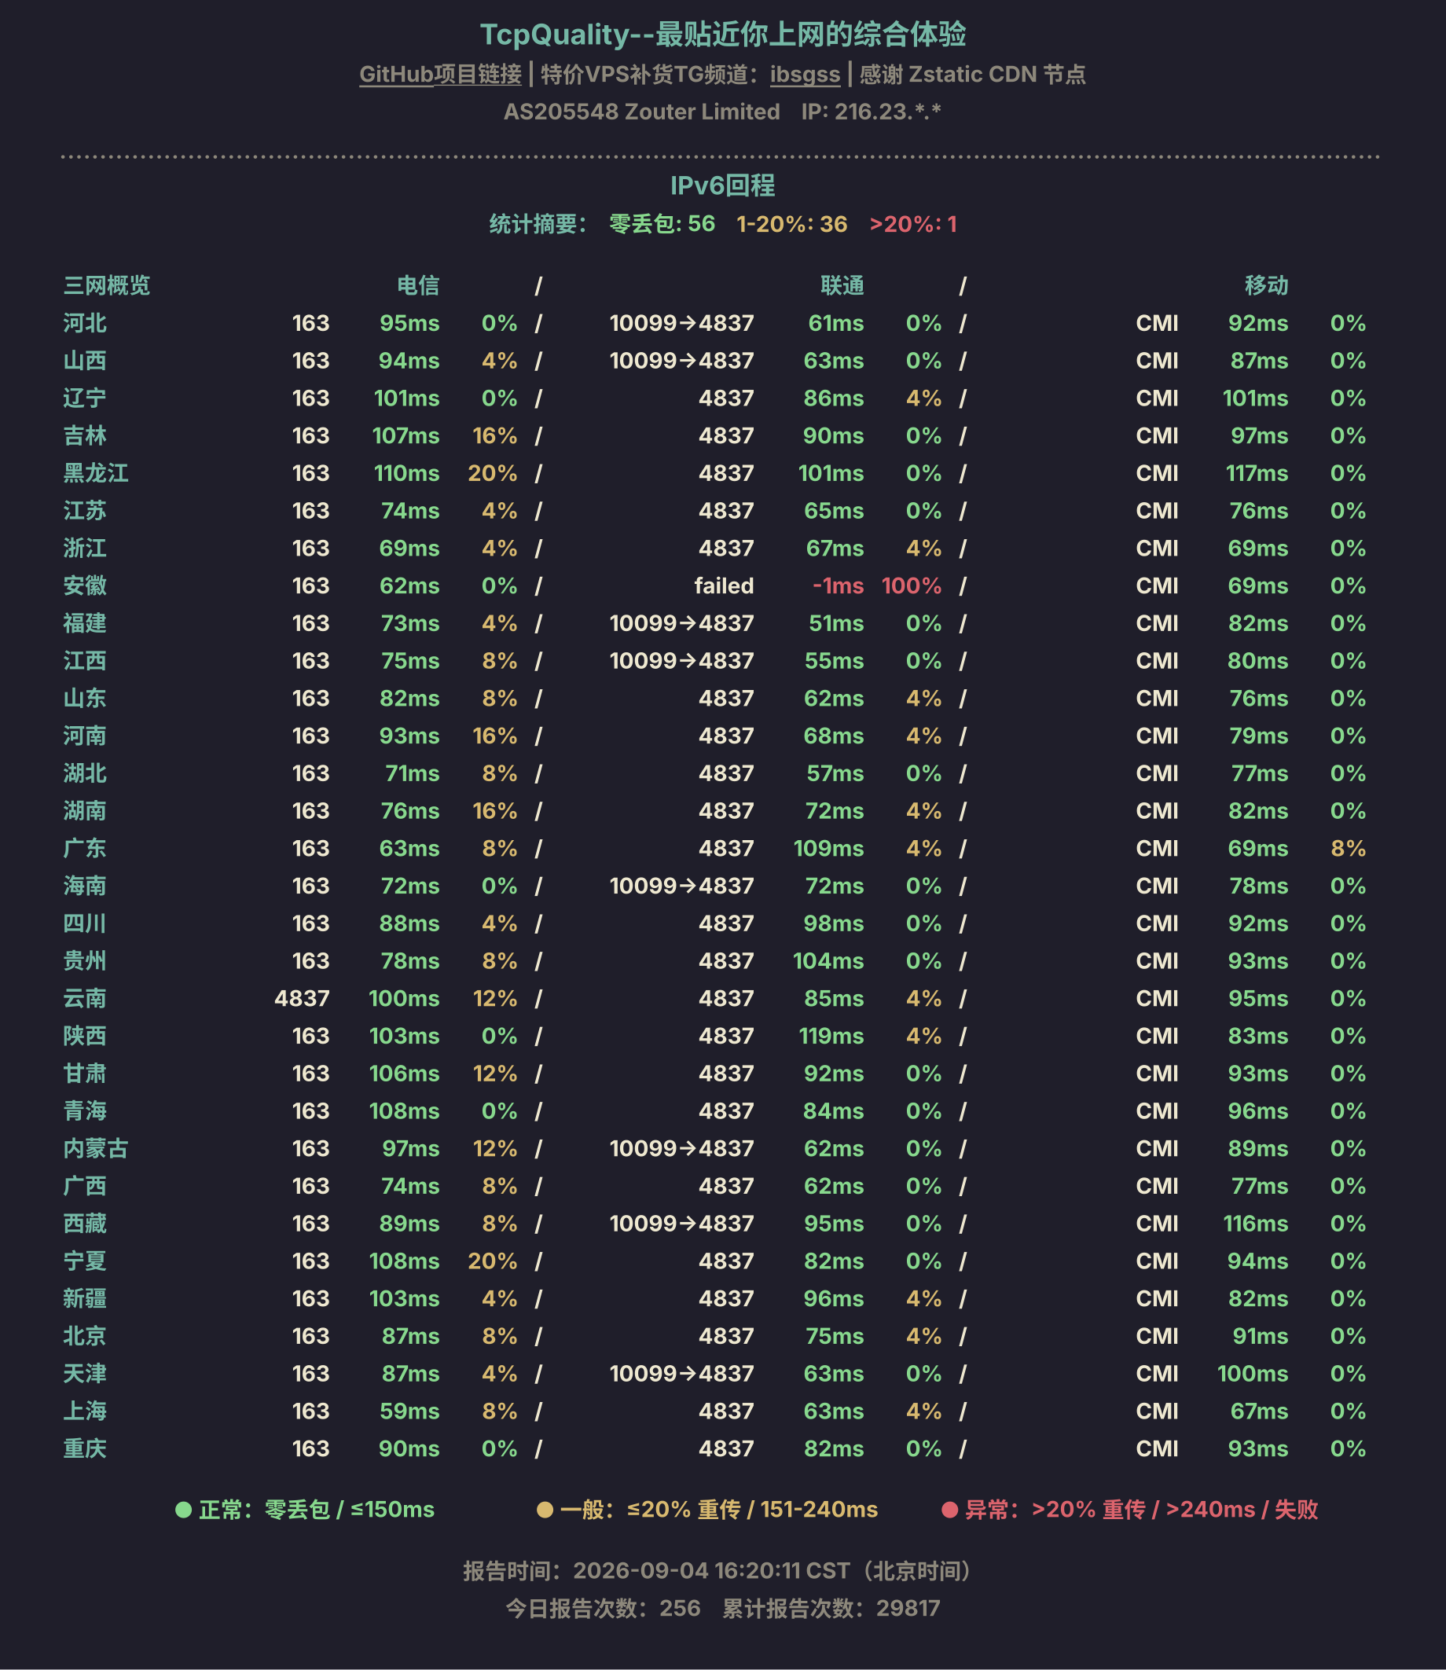
Task: Click the 109ms Unicom latency in 广东 row
Action: (829, 848)
